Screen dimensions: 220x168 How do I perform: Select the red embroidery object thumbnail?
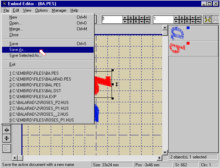click(178, 48)
